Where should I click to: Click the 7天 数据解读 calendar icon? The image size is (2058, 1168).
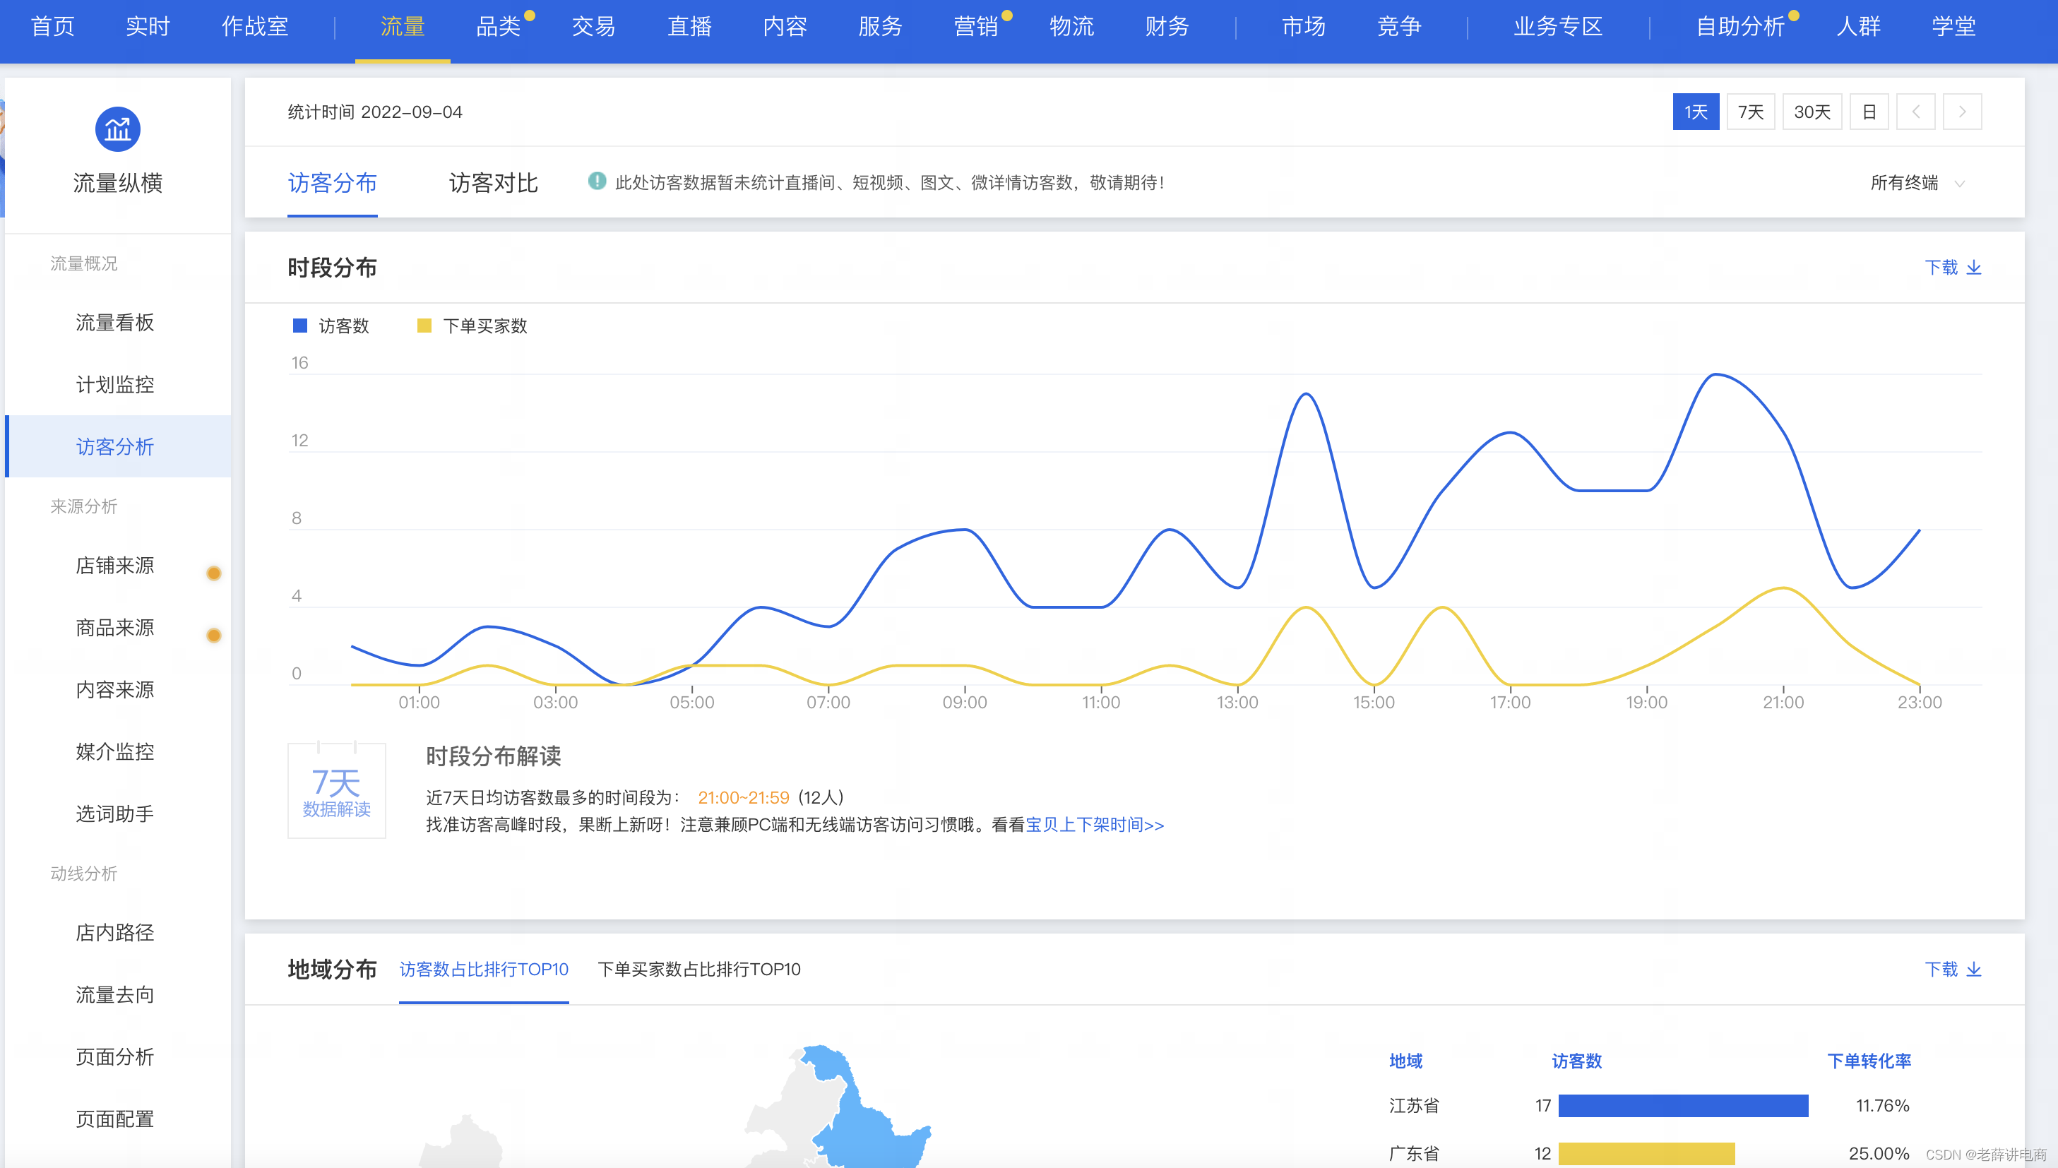(336, 791)
